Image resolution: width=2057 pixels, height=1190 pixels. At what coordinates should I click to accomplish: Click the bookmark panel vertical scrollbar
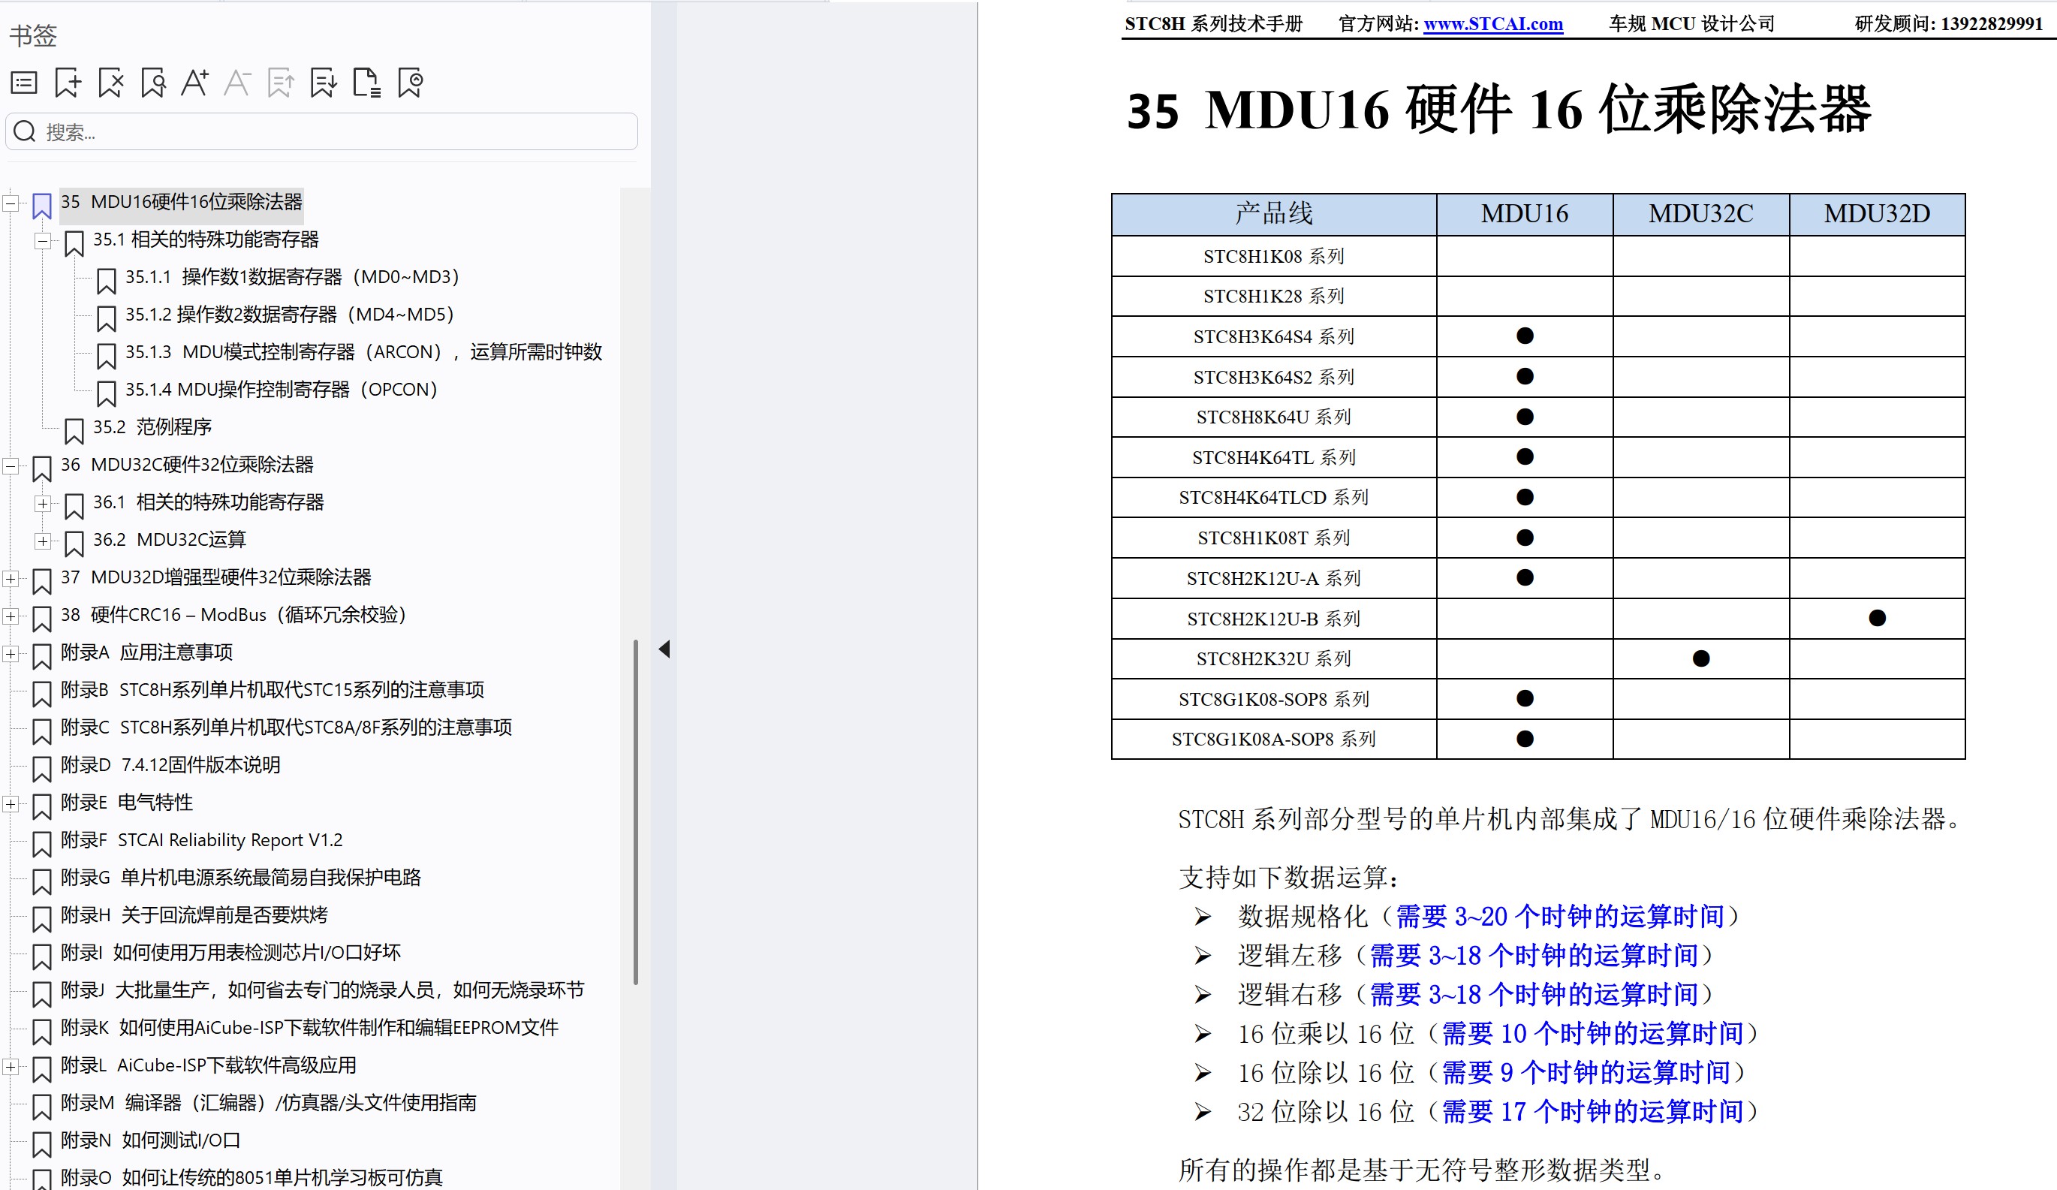pyautogui.click(x=635, y=812)
